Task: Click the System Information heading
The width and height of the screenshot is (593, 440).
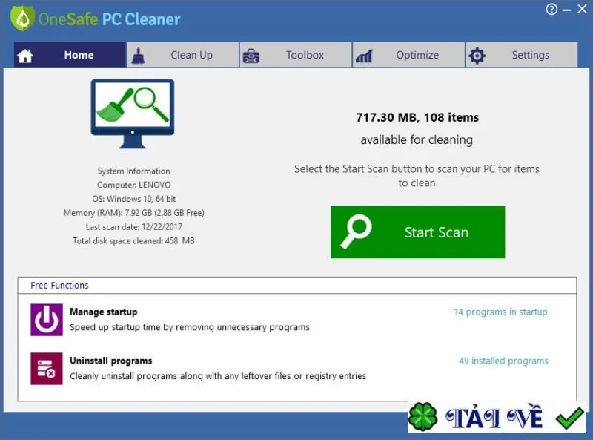Action: (134, 171)
